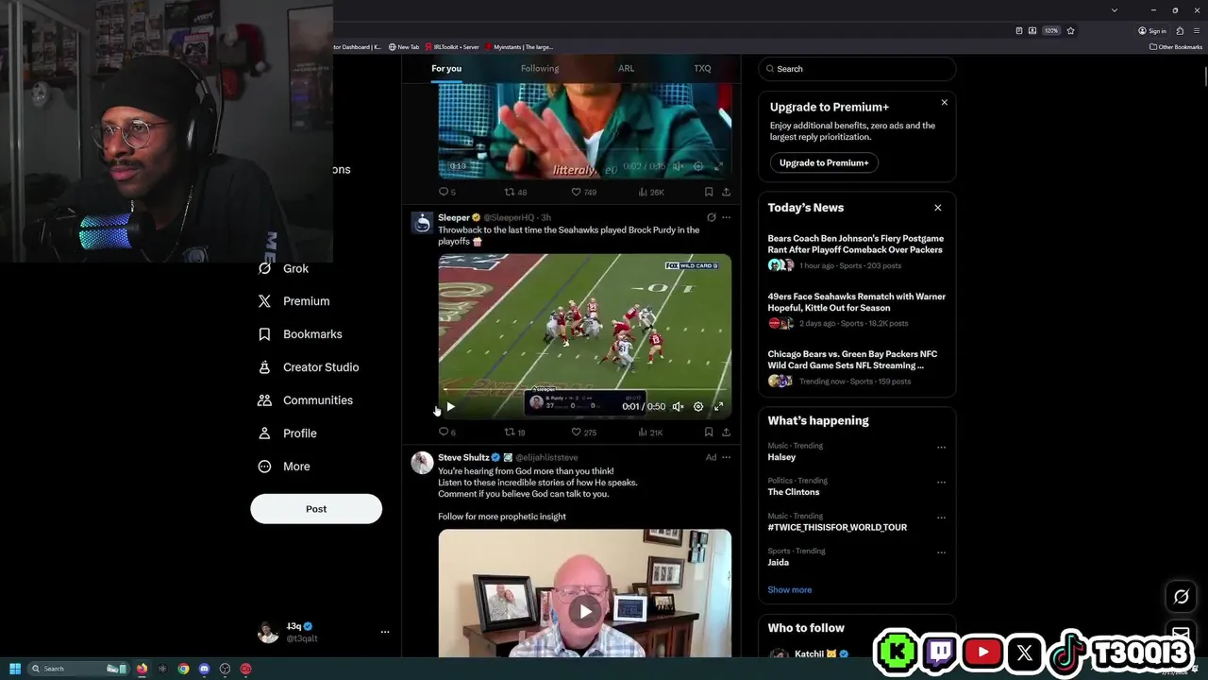This screenshot has width=1208, height=680.
Task: Open The Clintons trending topic
Action: (x=794, y=492)
